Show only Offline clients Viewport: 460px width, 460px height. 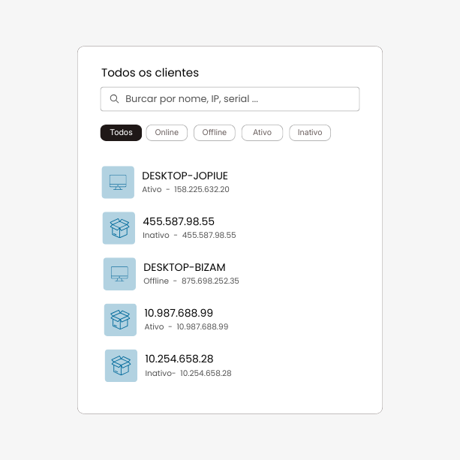pyautogui.click(x=215, y=133)
